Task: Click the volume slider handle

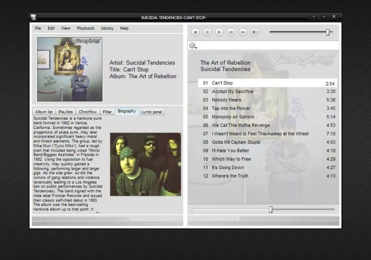Action: [328, 32]
